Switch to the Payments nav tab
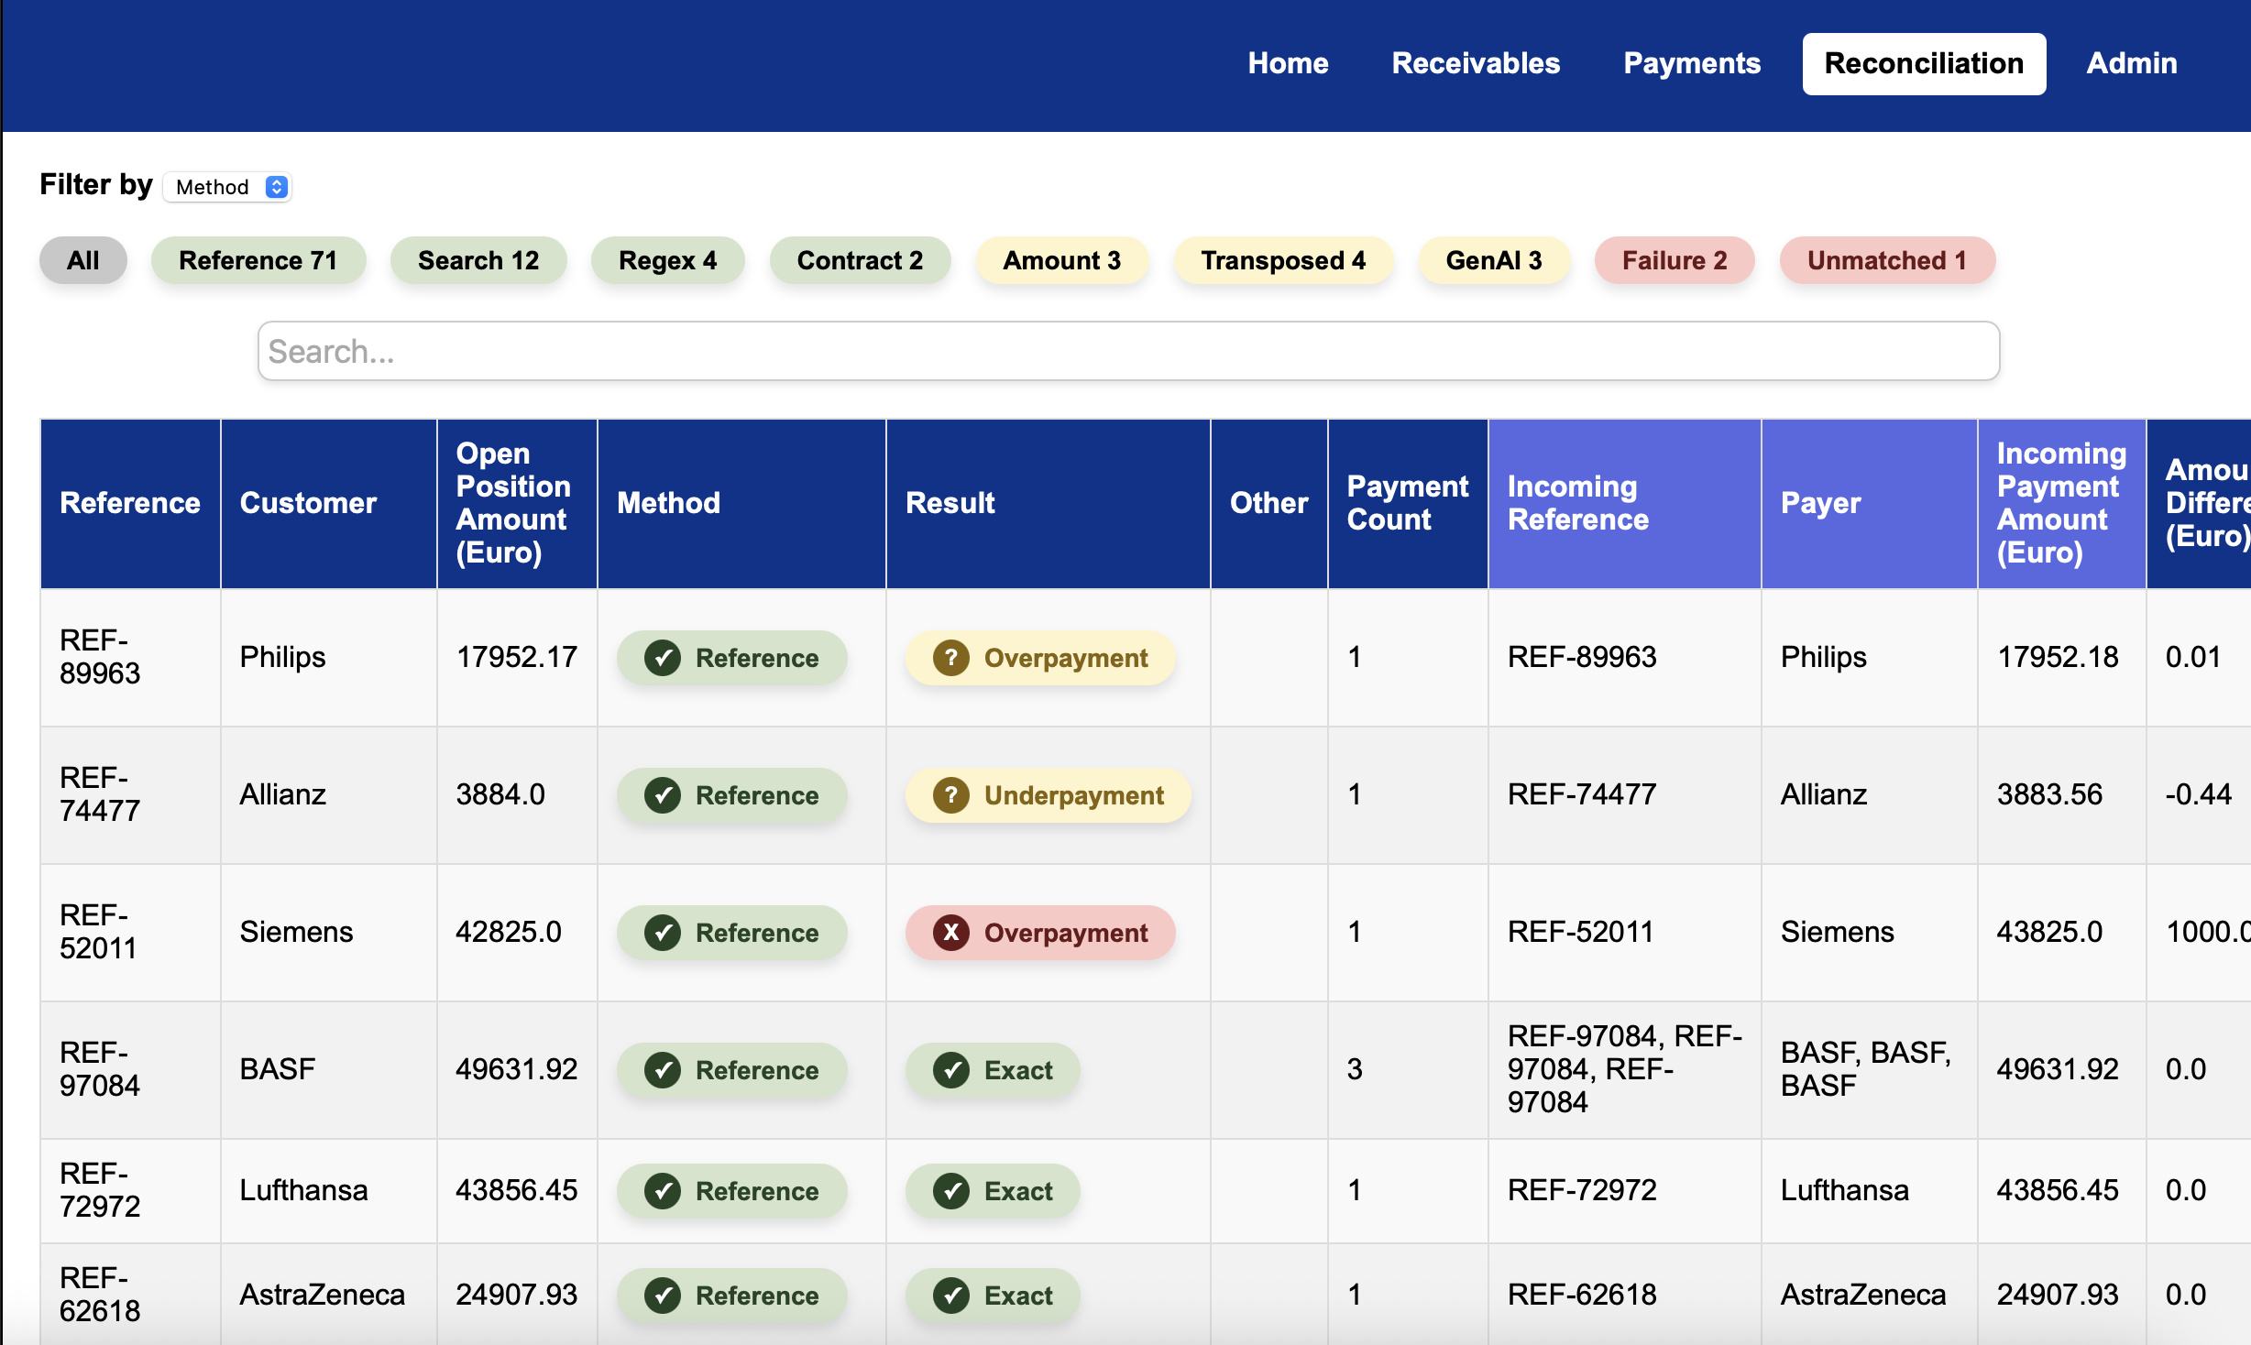Image resolution: width=2251 pixels, height=1345 pixels. tap(1692, 63)
